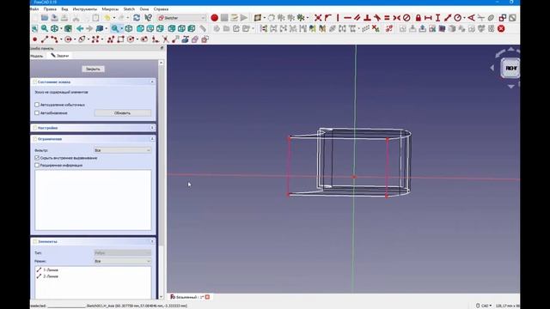The height and width of the screenshot is (309, 550).
Task: Apply radius constraint tool
Action: tap(458, 17)
